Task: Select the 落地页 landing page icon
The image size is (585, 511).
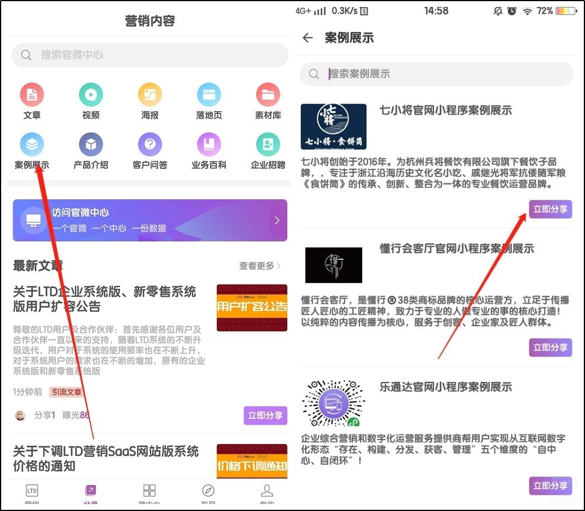Action: coord(208,95)
